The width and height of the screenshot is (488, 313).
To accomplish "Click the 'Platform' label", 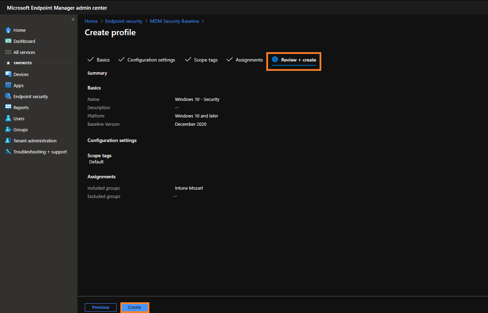I will coord(96,116).
